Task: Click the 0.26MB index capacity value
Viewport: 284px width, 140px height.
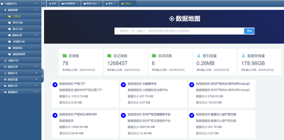Action: click(x=206, y=63)
